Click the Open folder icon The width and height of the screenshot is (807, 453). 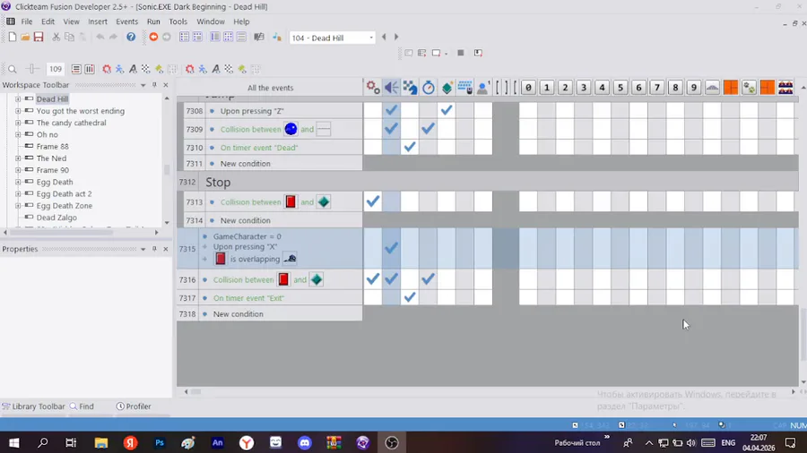coord(25,37)
